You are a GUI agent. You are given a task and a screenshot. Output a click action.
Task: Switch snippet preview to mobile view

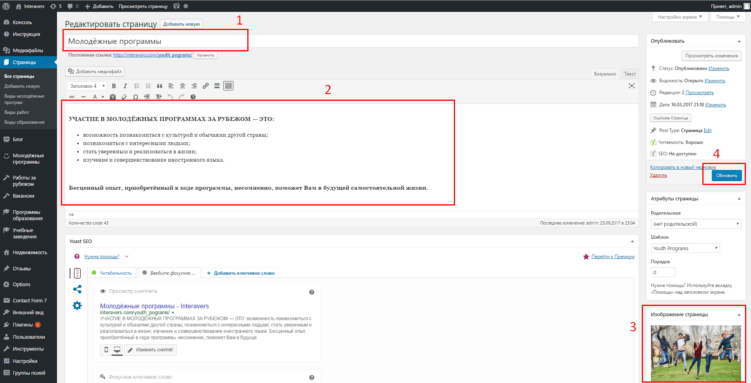pos(106,350)
